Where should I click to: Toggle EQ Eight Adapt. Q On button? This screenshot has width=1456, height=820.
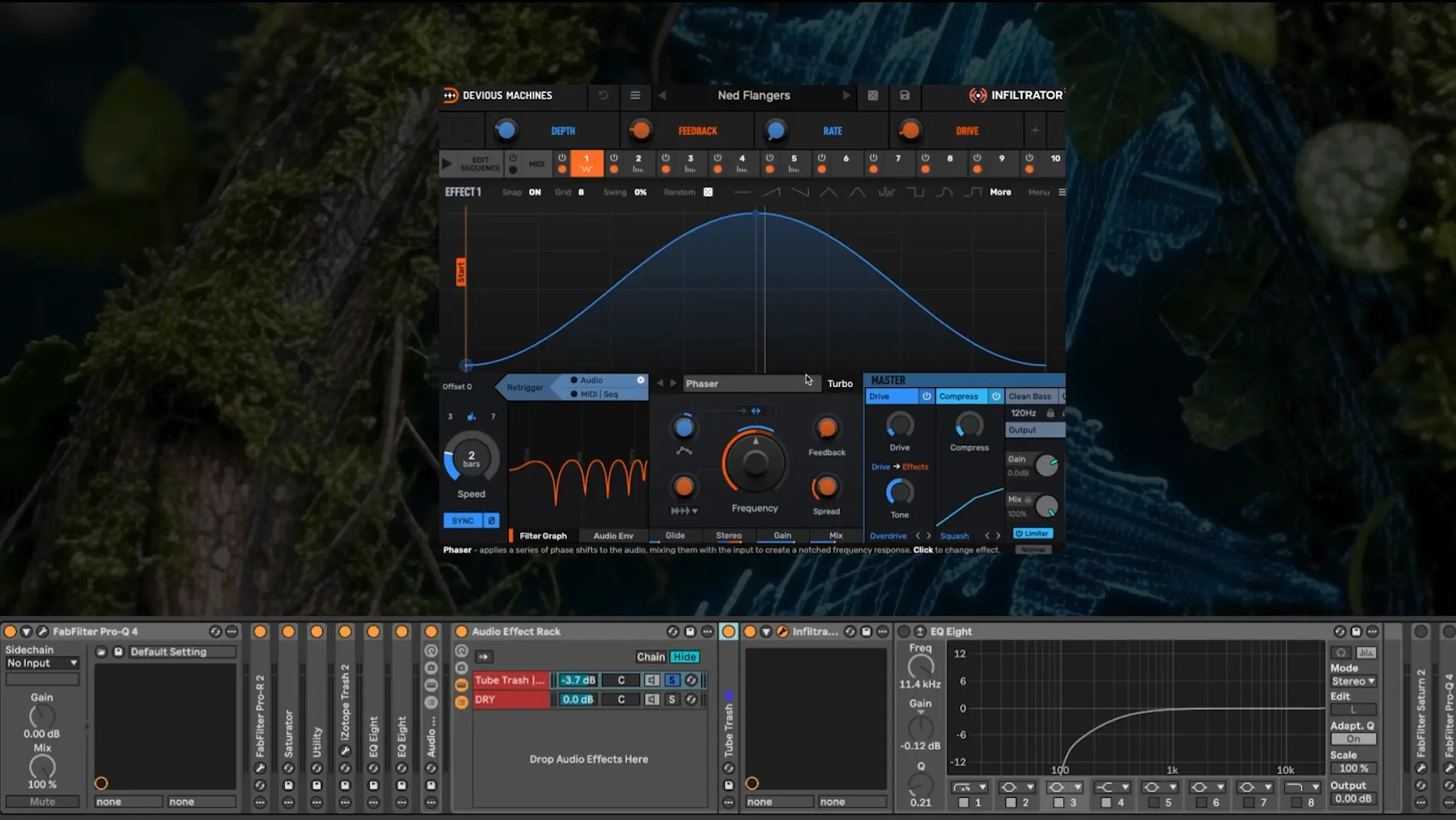click(x=1353, y=739)
